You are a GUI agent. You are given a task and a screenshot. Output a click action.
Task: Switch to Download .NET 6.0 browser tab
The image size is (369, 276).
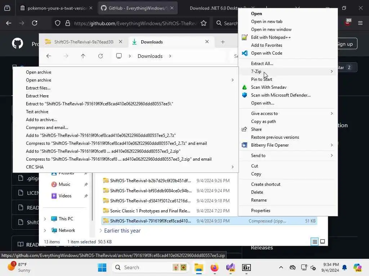pos(213,8)
